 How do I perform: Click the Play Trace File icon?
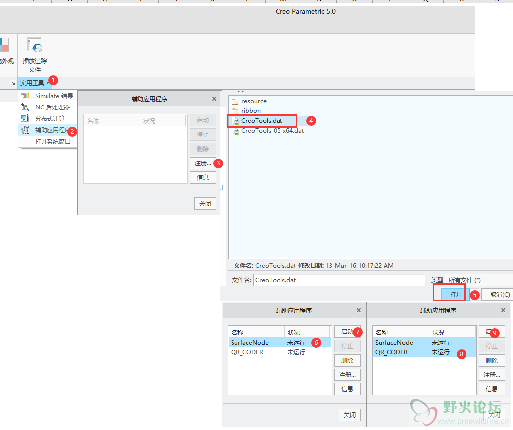click(x=34, y=45)
